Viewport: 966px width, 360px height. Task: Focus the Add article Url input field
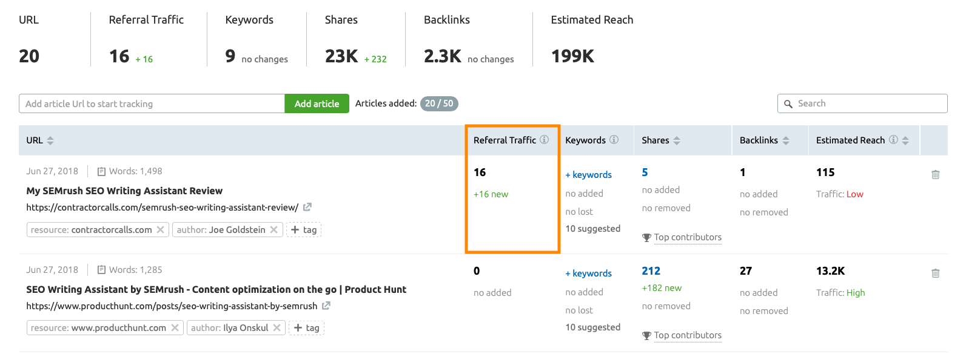pos(152,103)
